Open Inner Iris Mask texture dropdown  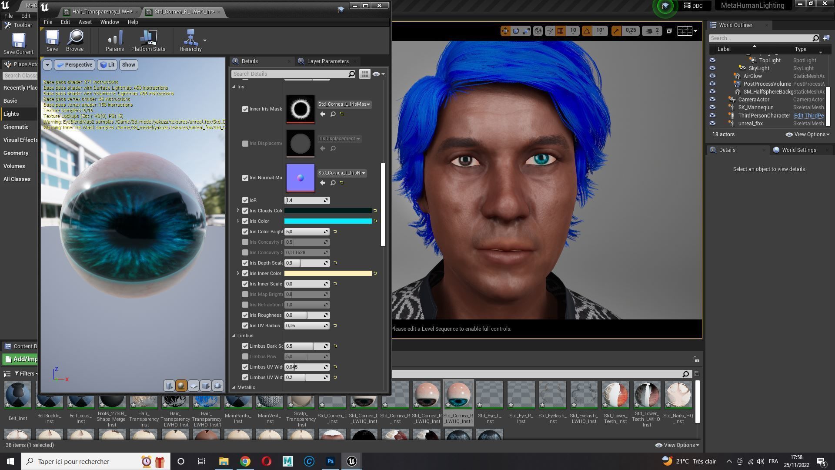click(x=344, y=104)
